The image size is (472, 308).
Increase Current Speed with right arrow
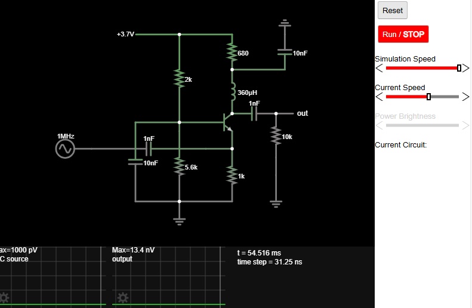(x=465, y=97)
